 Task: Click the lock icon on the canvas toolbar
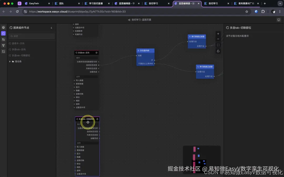coord(218,51)
